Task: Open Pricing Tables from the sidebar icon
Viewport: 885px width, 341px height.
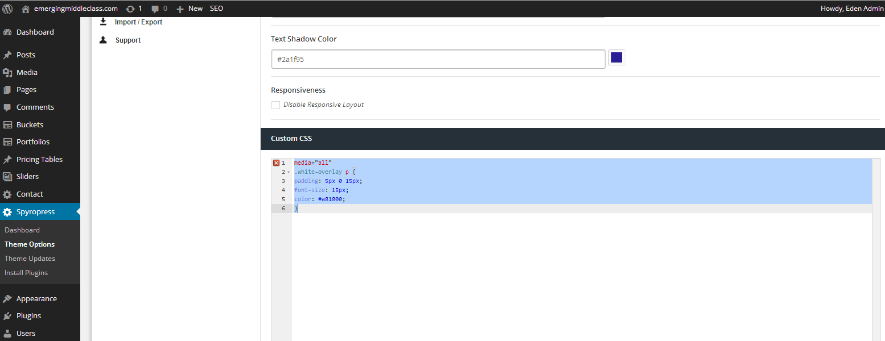Action: [10, 159]
